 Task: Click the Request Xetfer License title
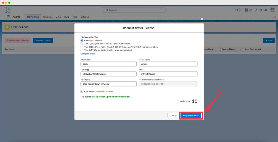(139, 28)
